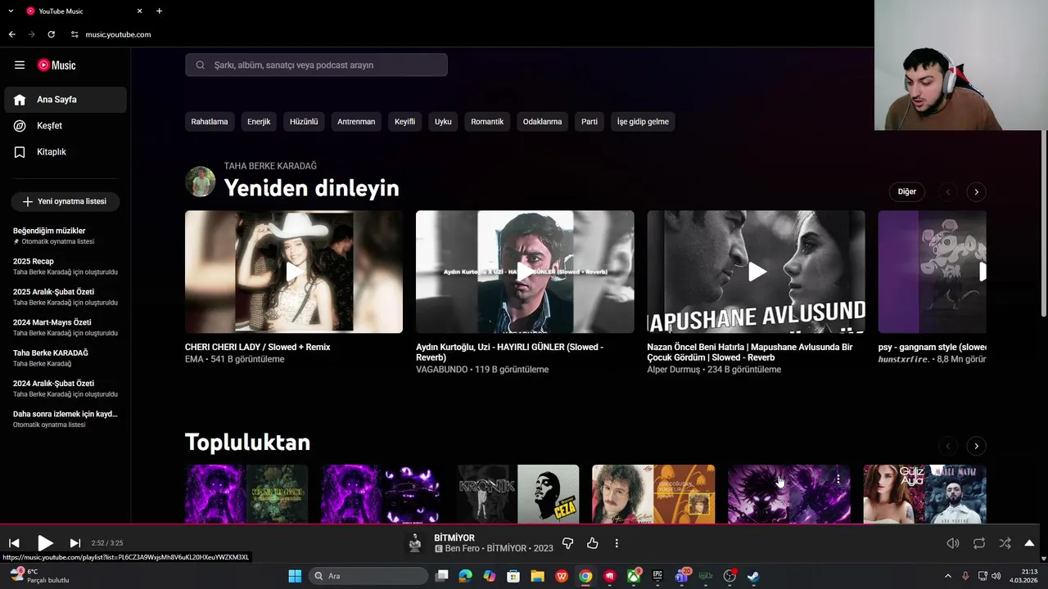The height and width of the screenshot is (589, 1048).
Task: Play CHERI CHERI LADY thumbnail
Action: click(x=294, y=272)
